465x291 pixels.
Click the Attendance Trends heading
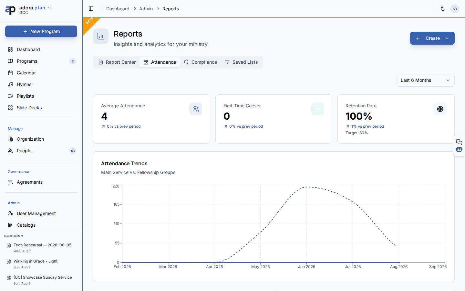coord(124,163)
